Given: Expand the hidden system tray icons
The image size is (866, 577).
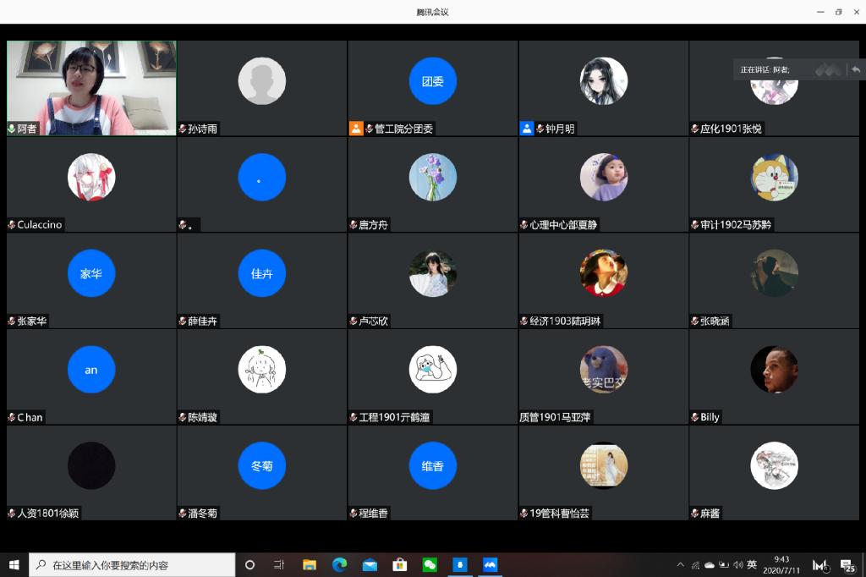Looking at the screenshot, I should coord(681,564).
